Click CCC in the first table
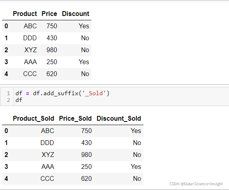229x190 pixels. [30, 74]
